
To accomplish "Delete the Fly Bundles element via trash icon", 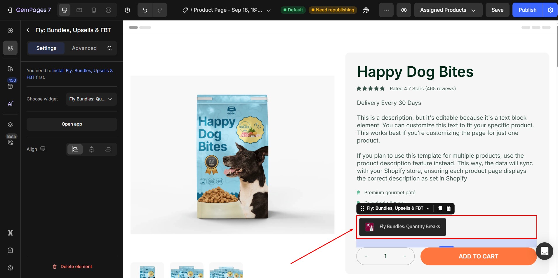I will (449, 208).
